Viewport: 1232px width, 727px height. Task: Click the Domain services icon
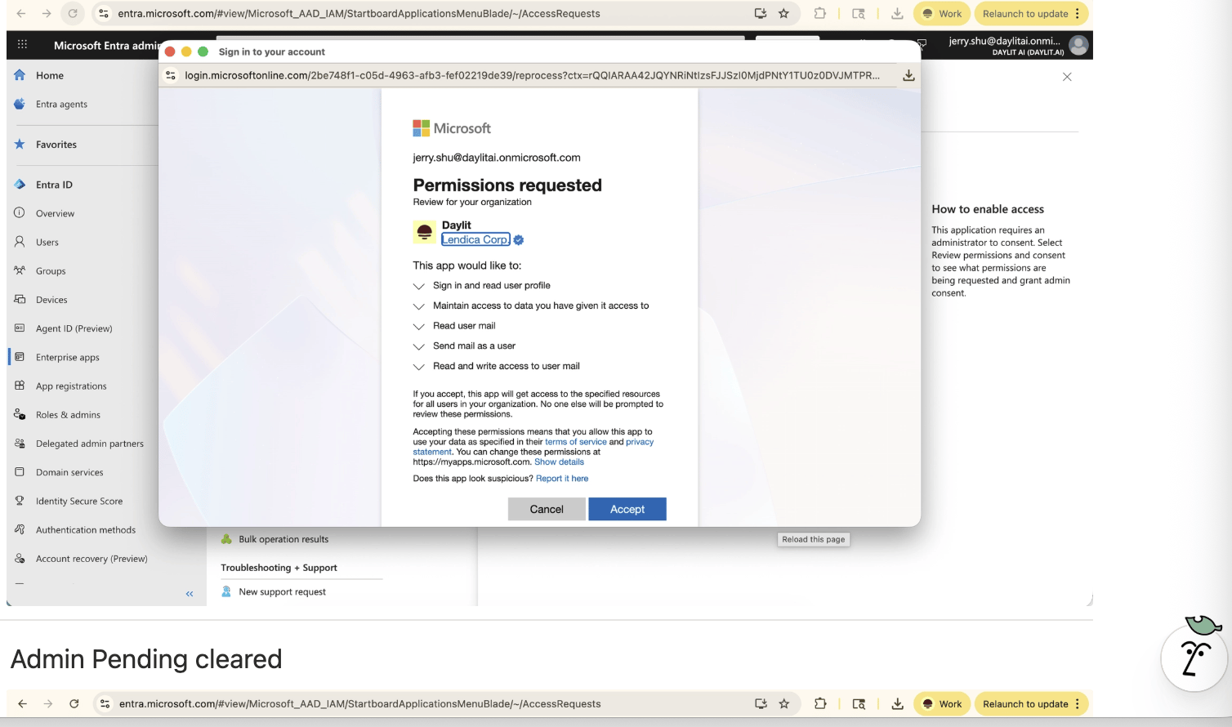click(20, 472)
